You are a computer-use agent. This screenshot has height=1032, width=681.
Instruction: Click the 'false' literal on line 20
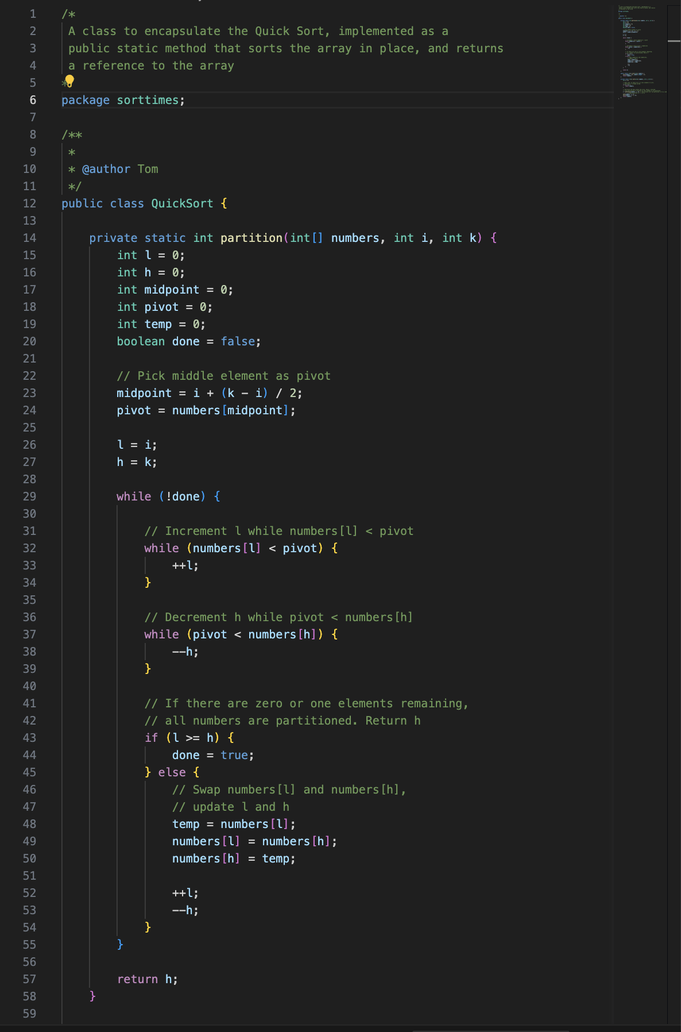(238, 341)
